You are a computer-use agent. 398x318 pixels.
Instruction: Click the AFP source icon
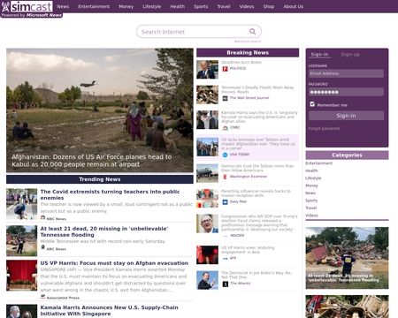[225, 258]
